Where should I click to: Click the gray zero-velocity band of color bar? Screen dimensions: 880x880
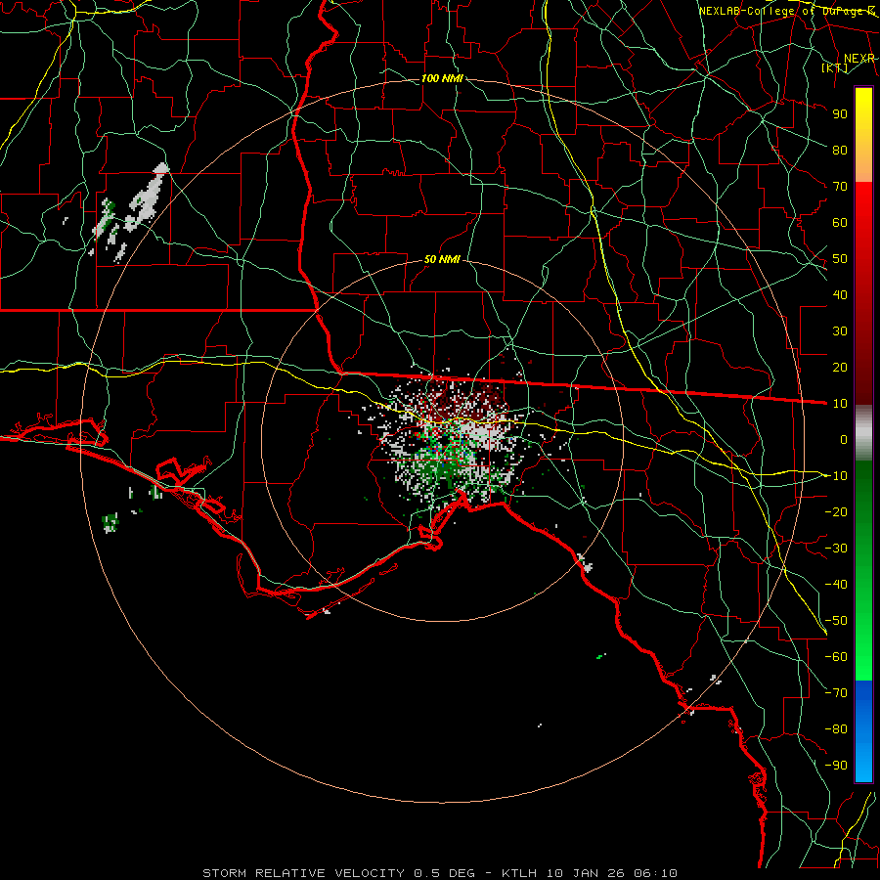pyautogui.click(x=863, y=433)
